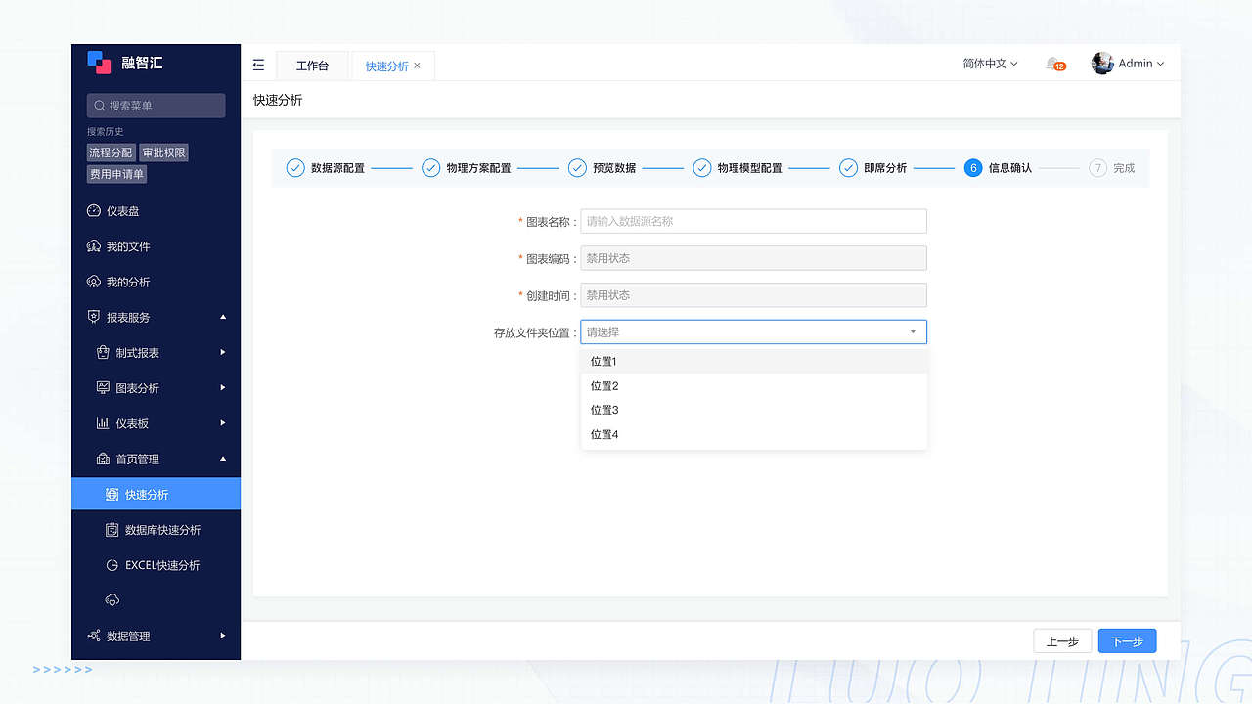Open the notification bell with badge 12
Viewport: 1252px width, 704px height.
[x=1054, y=64]
